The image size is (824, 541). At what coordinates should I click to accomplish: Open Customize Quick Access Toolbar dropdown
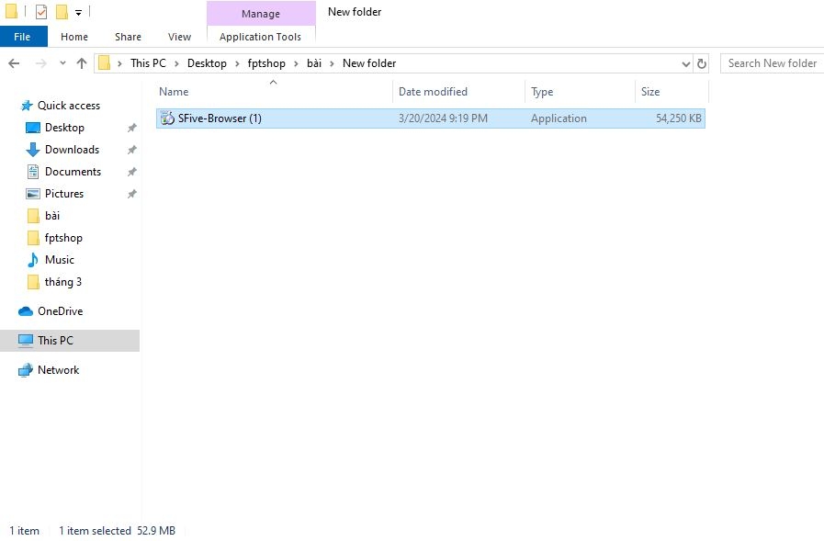[78, 13]
